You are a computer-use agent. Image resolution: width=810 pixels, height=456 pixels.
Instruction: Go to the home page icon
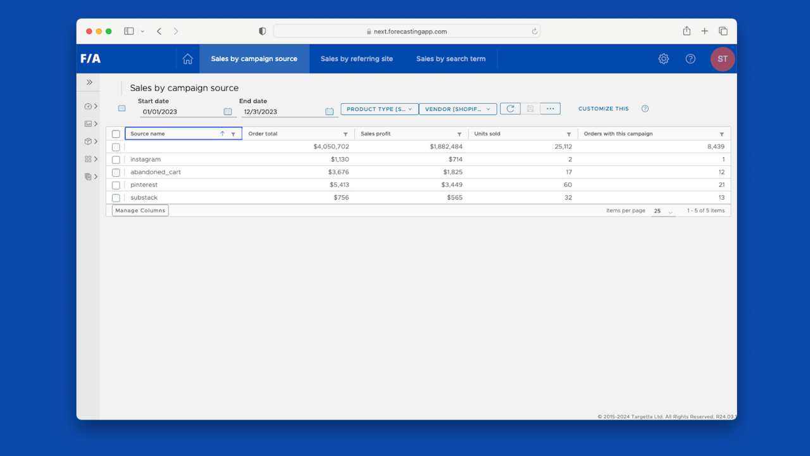pos(187,59)
